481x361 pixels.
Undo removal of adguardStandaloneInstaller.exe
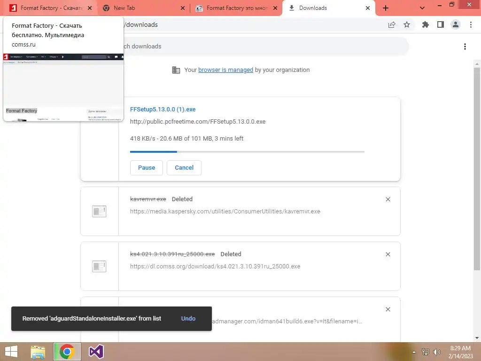188,319
